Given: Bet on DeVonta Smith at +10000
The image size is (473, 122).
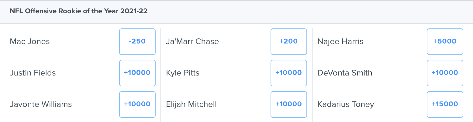Looking at the screenshot, I should [x=445, y=73].
